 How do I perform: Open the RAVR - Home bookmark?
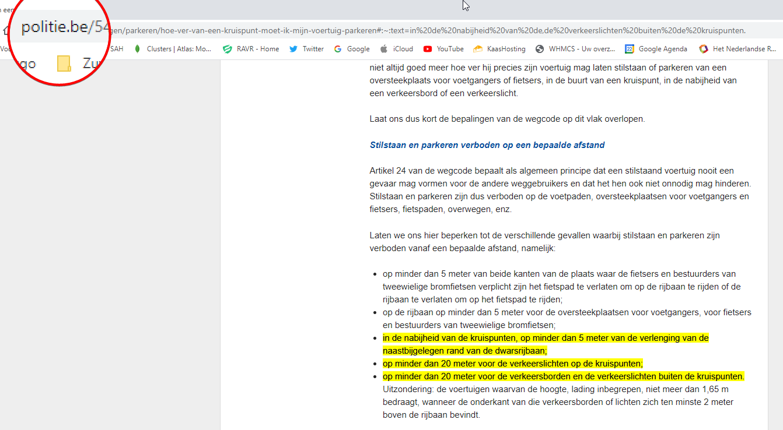pyautogui.click(x=251, y=49)
